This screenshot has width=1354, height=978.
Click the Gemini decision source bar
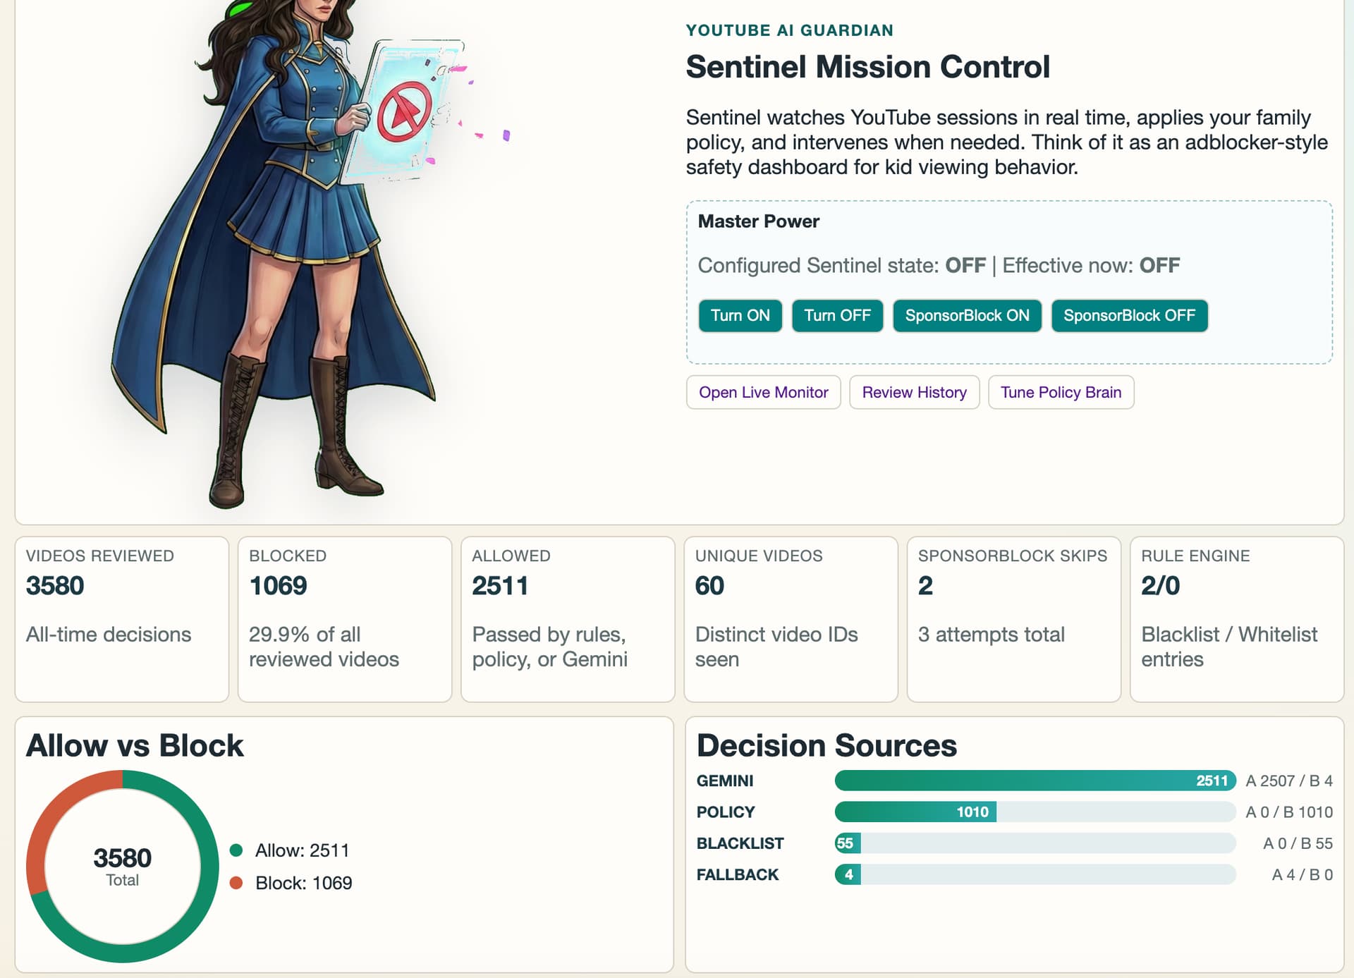[x=1035, y=781]
